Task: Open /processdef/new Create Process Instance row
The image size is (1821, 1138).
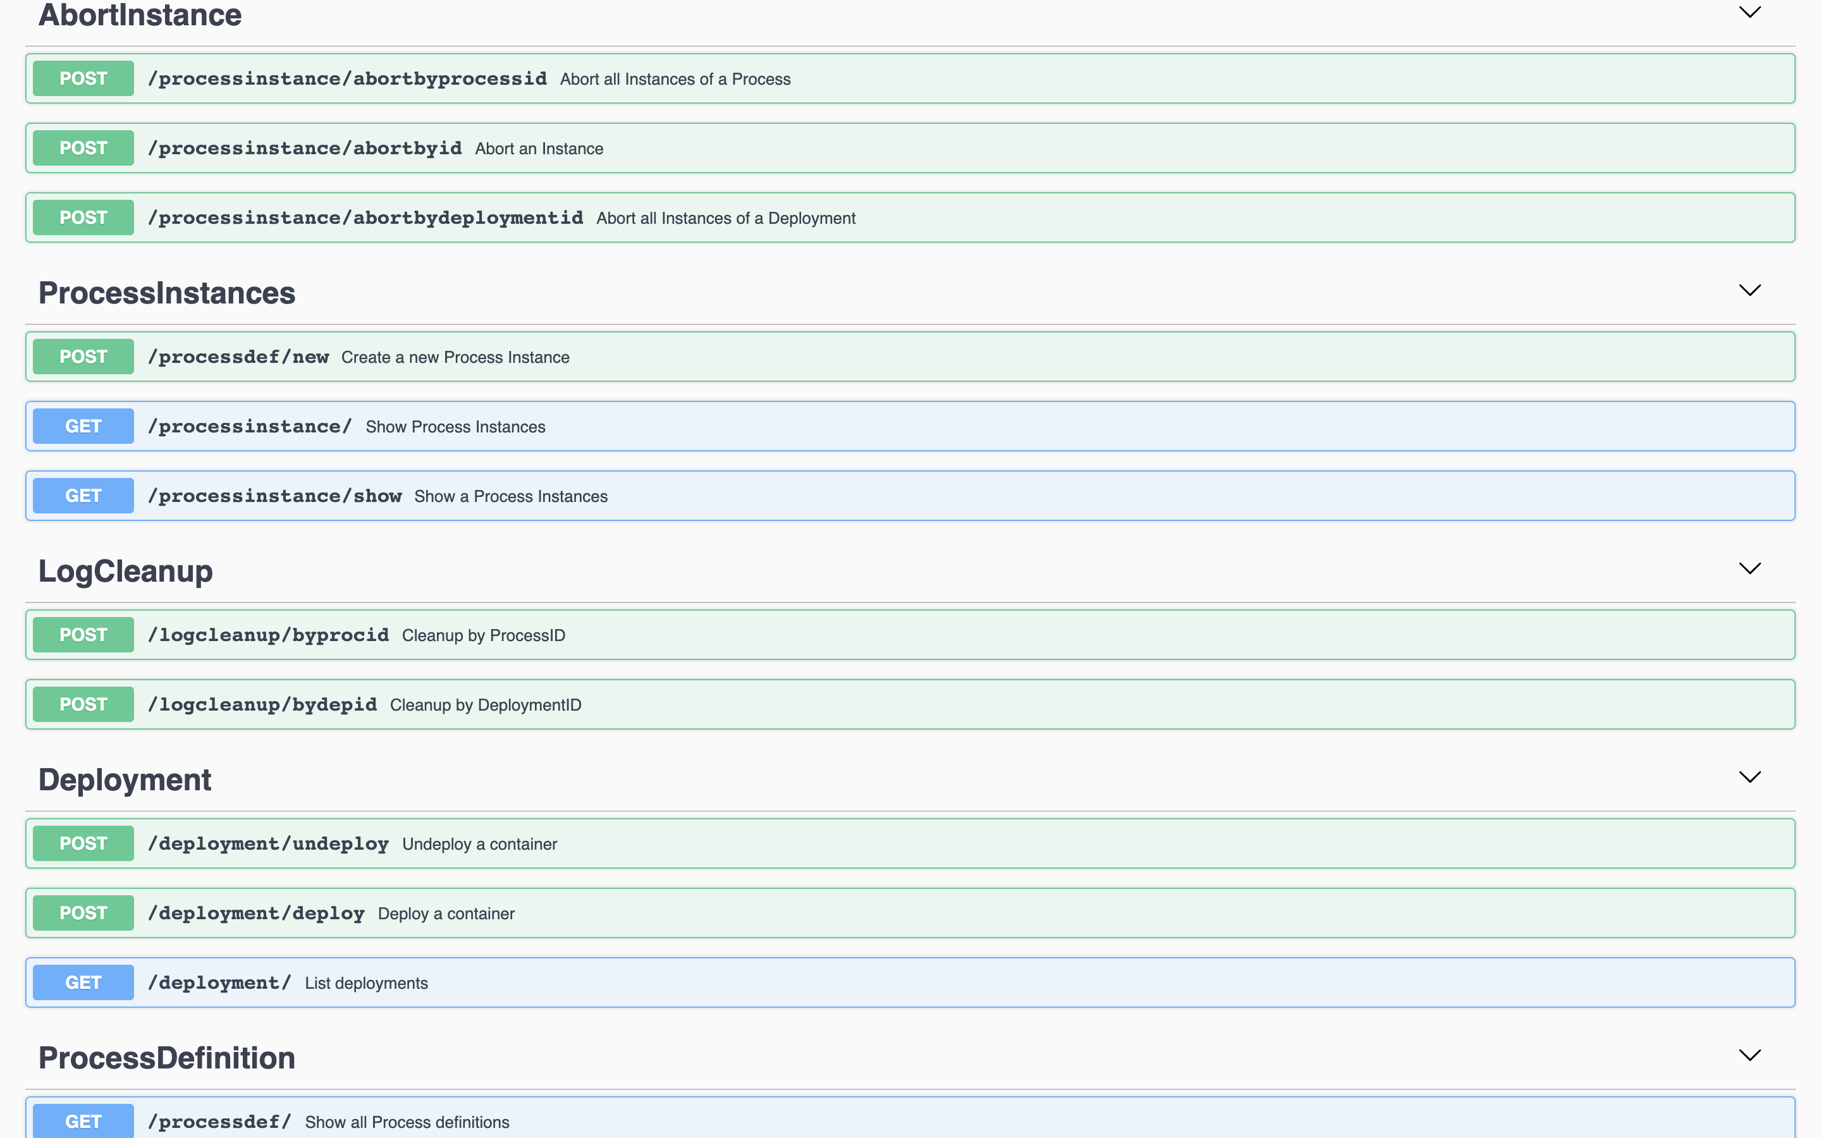Action: [x=238, y=357]
